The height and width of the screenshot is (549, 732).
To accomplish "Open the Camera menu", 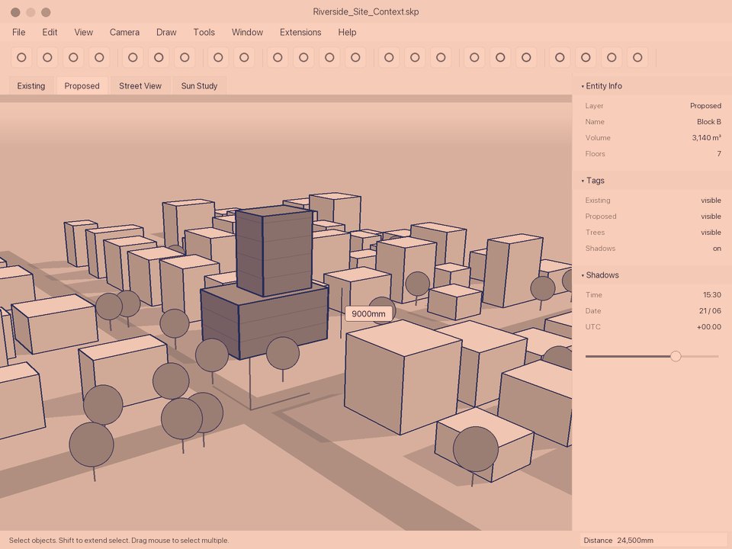I will click(124, 32).
